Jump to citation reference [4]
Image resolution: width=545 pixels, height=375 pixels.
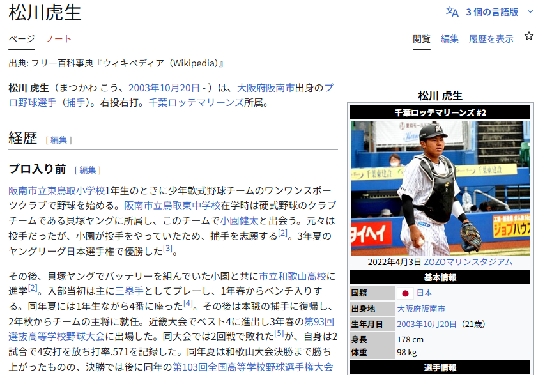[x=188, y=303]
